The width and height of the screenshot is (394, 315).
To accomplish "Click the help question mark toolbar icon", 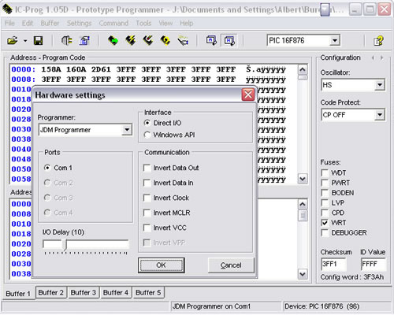I will pyautogui.click(x=378, y=41).
